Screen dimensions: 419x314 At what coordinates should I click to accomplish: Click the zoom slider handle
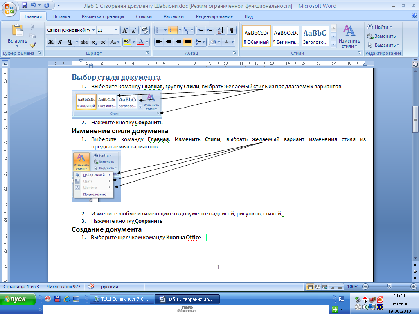click(389, 287)
